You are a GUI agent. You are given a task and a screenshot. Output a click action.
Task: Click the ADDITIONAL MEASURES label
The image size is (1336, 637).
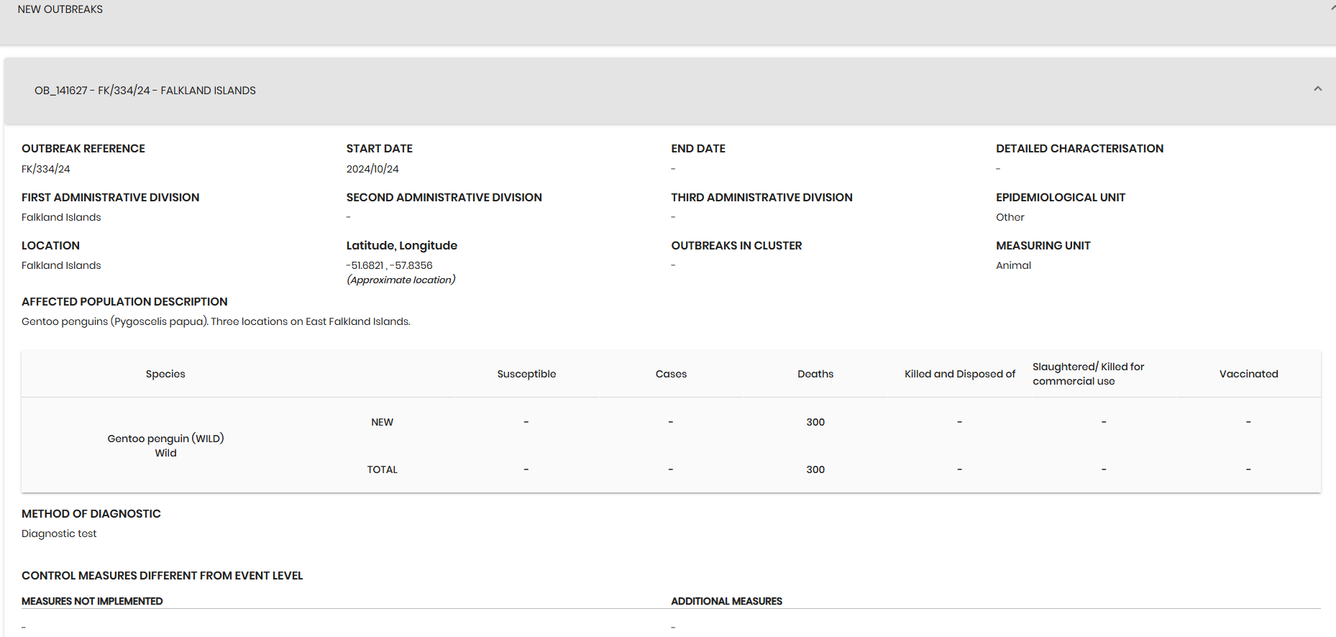coord(727,601)
